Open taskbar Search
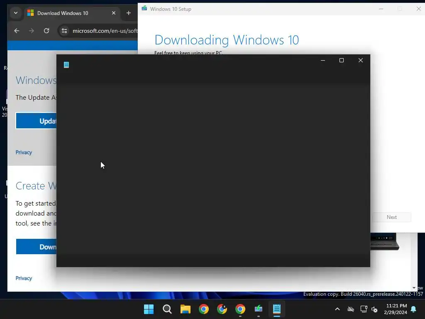Screen dimensions: 425x319 click(167, 309)
